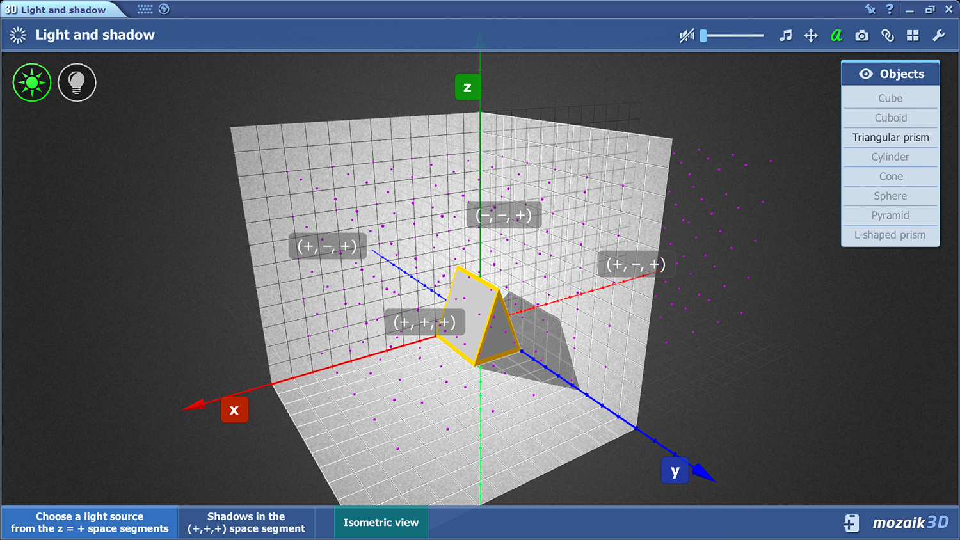Open the wrench settings icon
The width and height of the screenshot is (960, 540).
(x=938, y=36)
